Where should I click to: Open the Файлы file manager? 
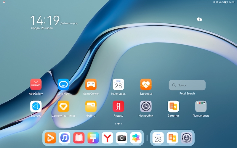click(91, 106)
